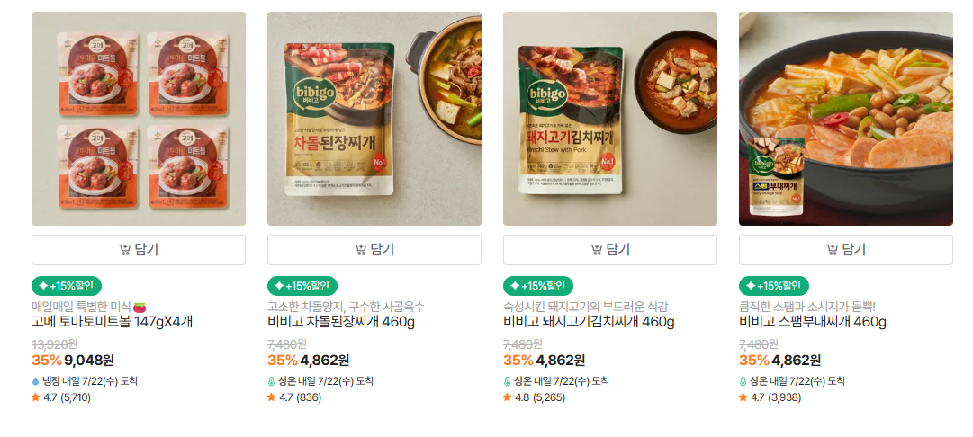Screen dimensions: 973x437
Task: Click +15%할인 badge on 돼지고기김치찌개
Action: tap(538, 286)
